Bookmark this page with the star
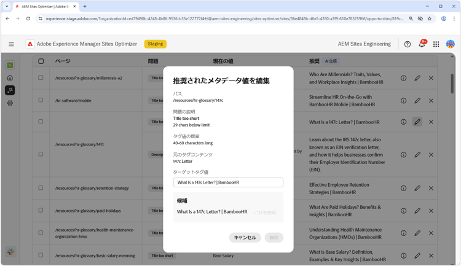Screen dimensions: 461x266 (x=430, y=18)
